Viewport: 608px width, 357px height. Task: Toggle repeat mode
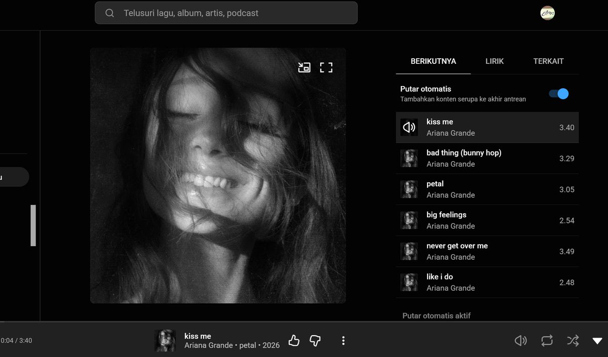point(547,341)
